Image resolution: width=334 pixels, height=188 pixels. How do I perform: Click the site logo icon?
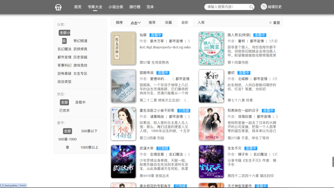(58, 7)
